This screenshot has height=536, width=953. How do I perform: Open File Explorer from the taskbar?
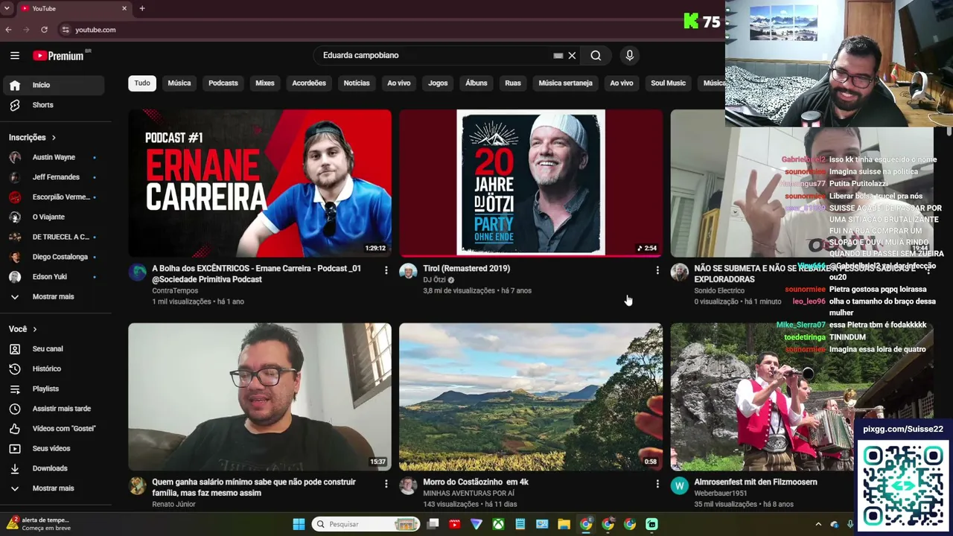(564, 524)
